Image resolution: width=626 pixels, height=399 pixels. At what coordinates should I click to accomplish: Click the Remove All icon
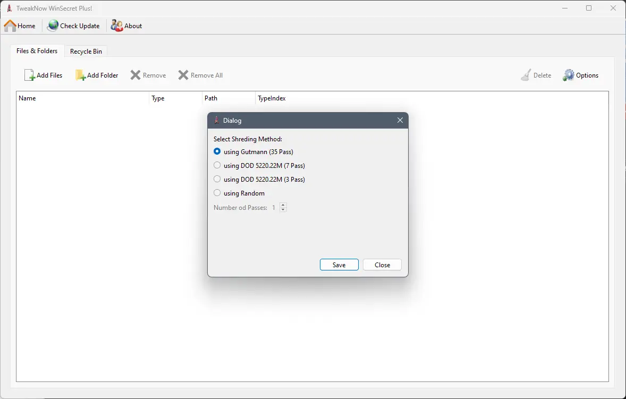click(183, 74)
